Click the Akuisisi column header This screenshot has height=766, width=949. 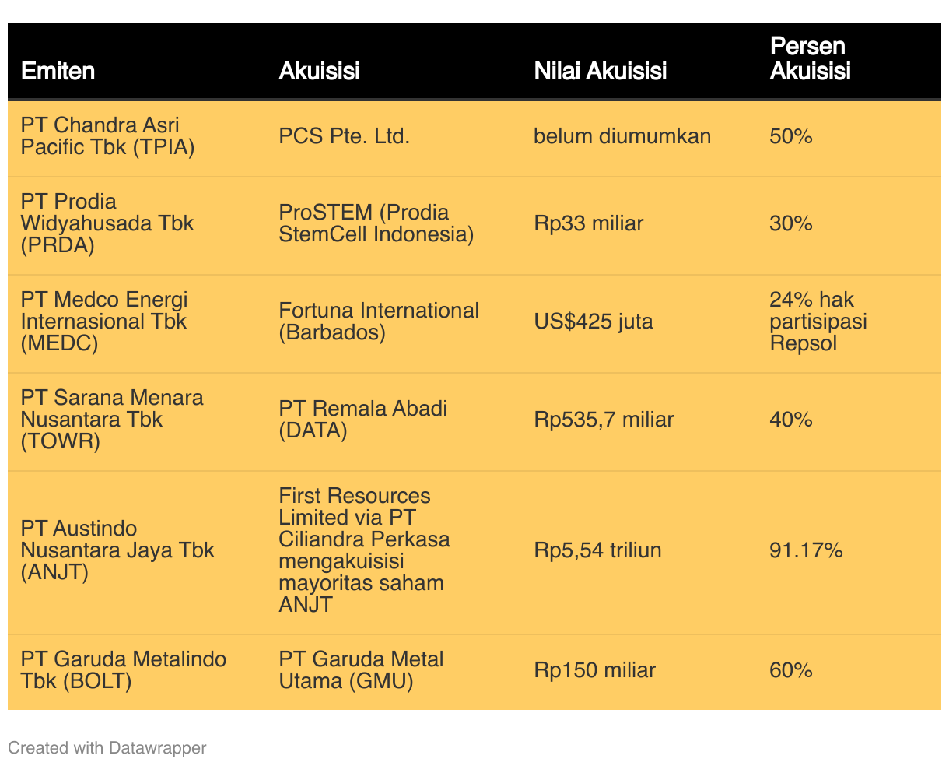[x=320, y=71]
